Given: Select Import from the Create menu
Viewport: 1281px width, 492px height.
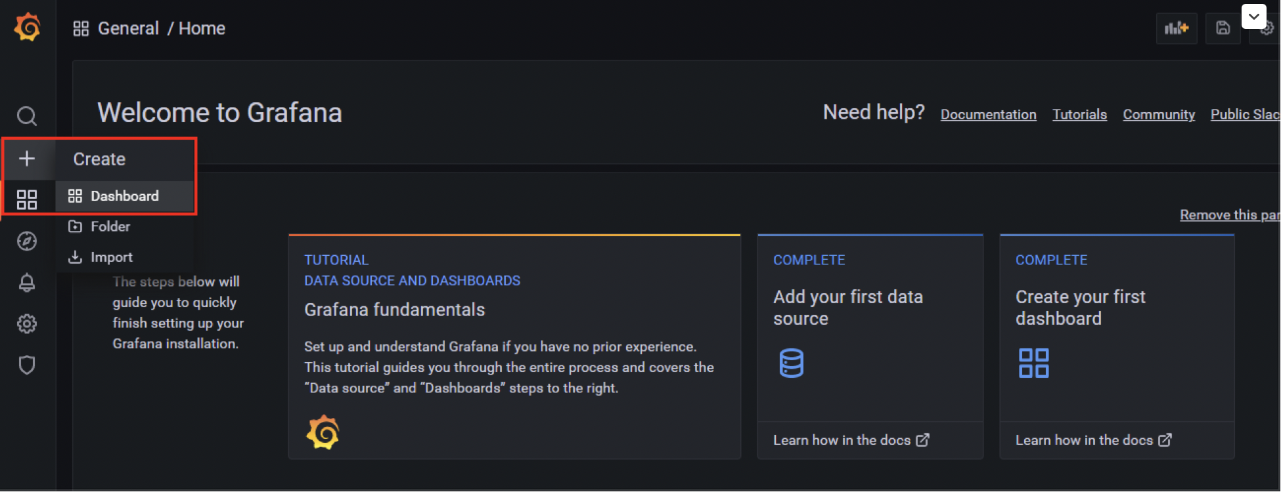Looking at the screenshot, I should click(x=125, y=257).
